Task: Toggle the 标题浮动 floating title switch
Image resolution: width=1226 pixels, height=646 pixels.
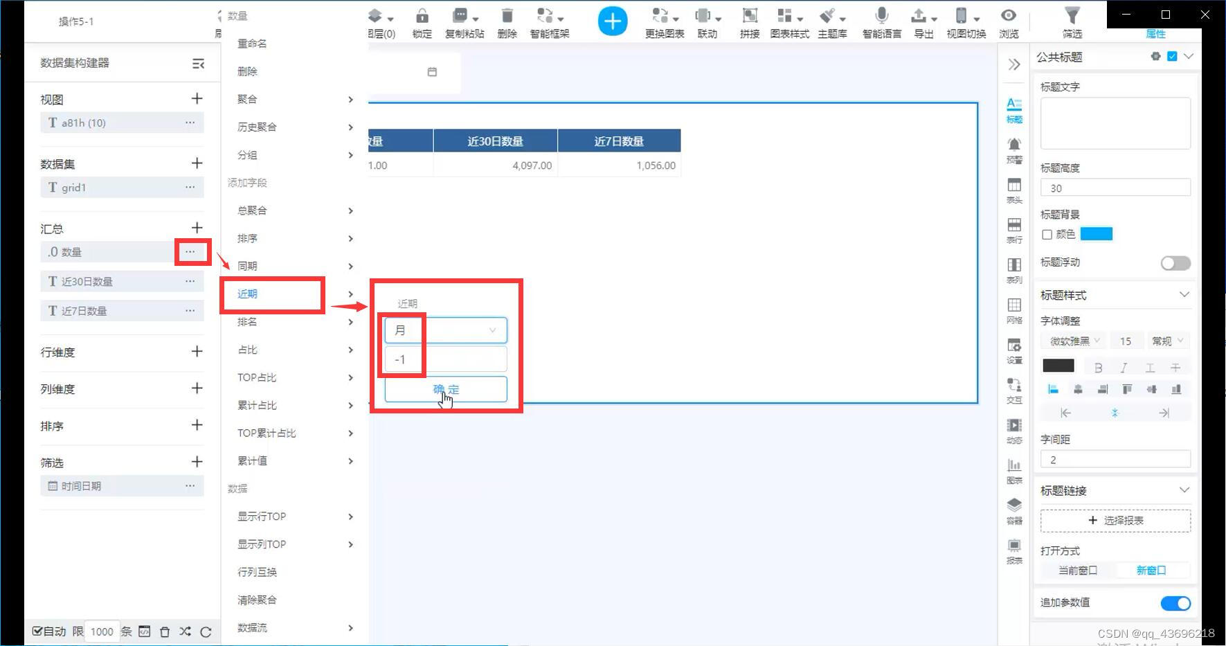Action: click(x=1175, y=263)
